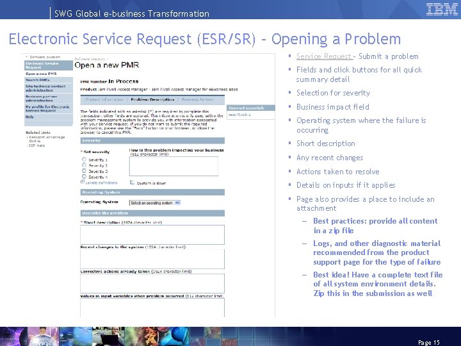Click the Severity section header
This screenshot has height=346, width=461.
tap(152, 140)
